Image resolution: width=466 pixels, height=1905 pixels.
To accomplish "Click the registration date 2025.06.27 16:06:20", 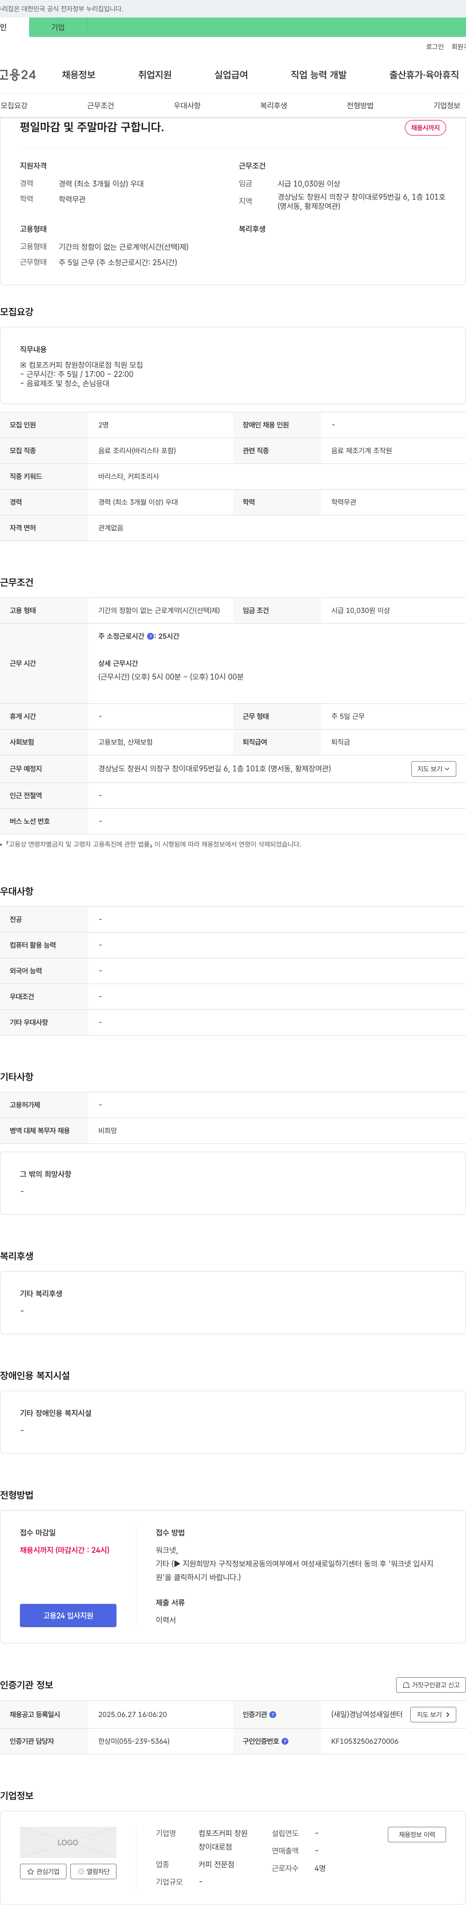I will coord(132,1714).
